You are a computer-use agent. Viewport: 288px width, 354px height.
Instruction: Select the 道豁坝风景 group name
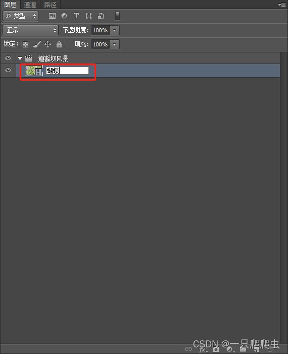(53, 58)
